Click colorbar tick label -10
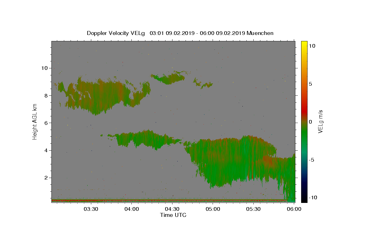Viewport: 365px width, 243px height. tap(313, 198)
